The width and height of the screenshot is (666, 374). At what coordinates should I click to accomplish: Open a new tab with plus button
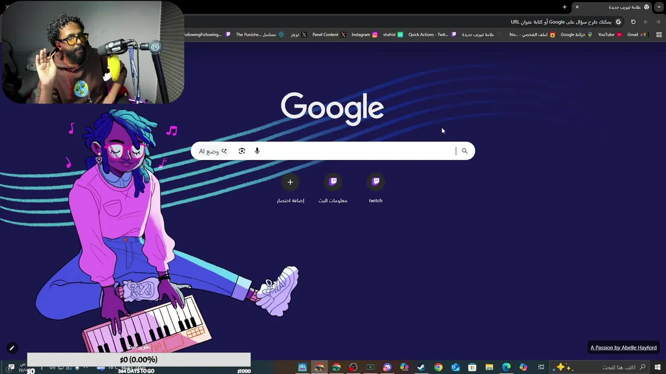click(565, 7)
